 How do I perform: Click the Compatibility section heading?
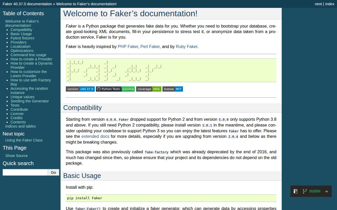tap(82, 108)
